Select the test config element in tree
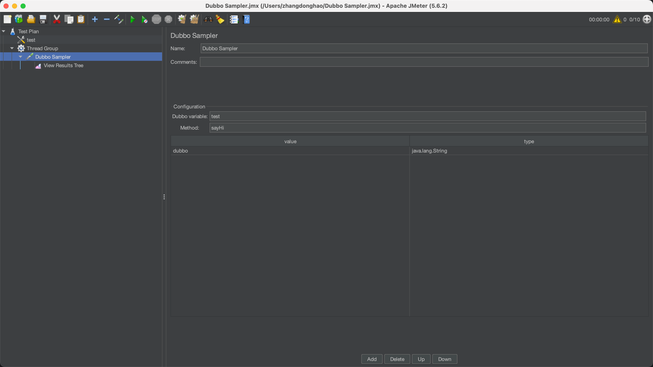The width and height of the screenshot is (653, 367). tap(31, 40)
